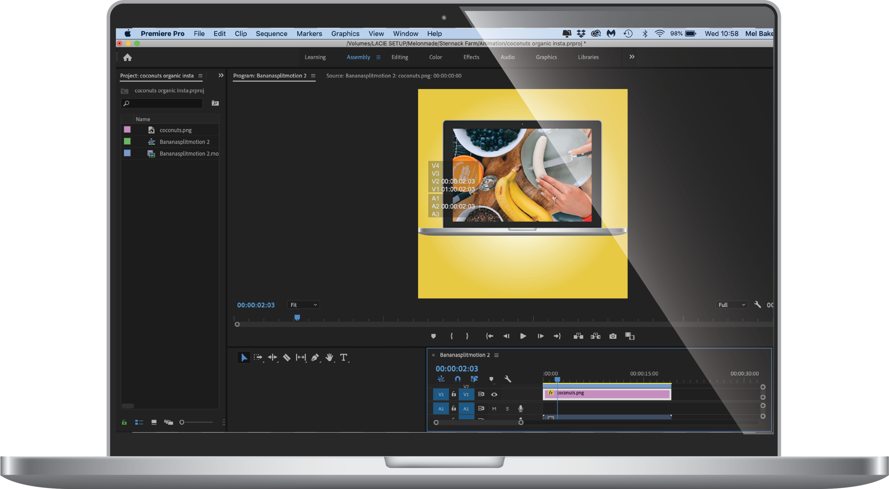Toggle project writable lock icon
The height and width of the screenshot is (489, 889).
pyautogui.click(x=124, y=422)
